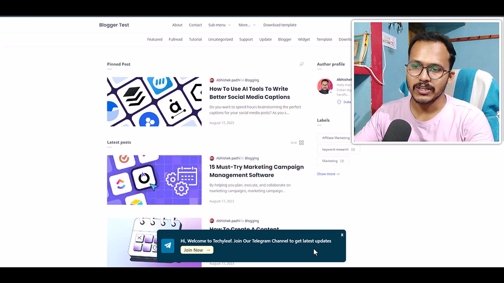Open the Contact page
The height and width of the screenshot is (283, 504).
pos(195,25)
